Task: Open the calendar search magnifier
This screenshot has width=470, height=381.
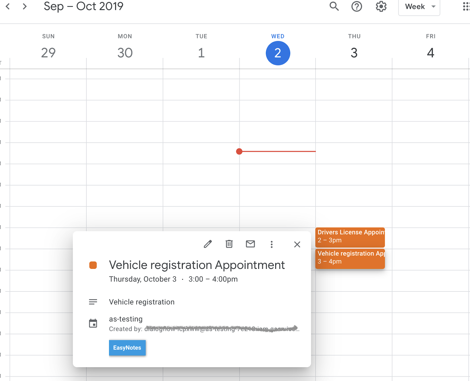Action: click(x=334, y=6)
